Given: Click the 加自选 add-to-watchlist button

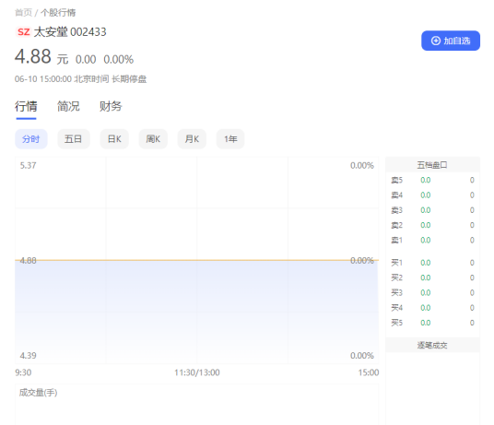Looking at the screenshot, I should click(450, 41).
